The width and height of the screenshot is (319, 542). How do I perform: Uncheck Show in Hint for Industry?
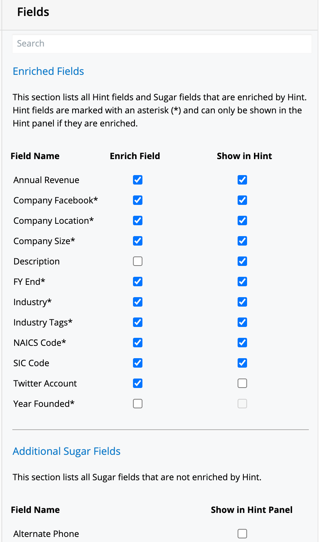(x=242, y=302)
